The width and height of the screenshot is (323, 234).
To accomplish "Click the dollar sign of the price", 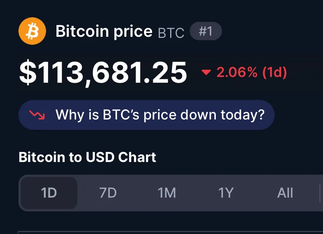I will tap(28, 73).
